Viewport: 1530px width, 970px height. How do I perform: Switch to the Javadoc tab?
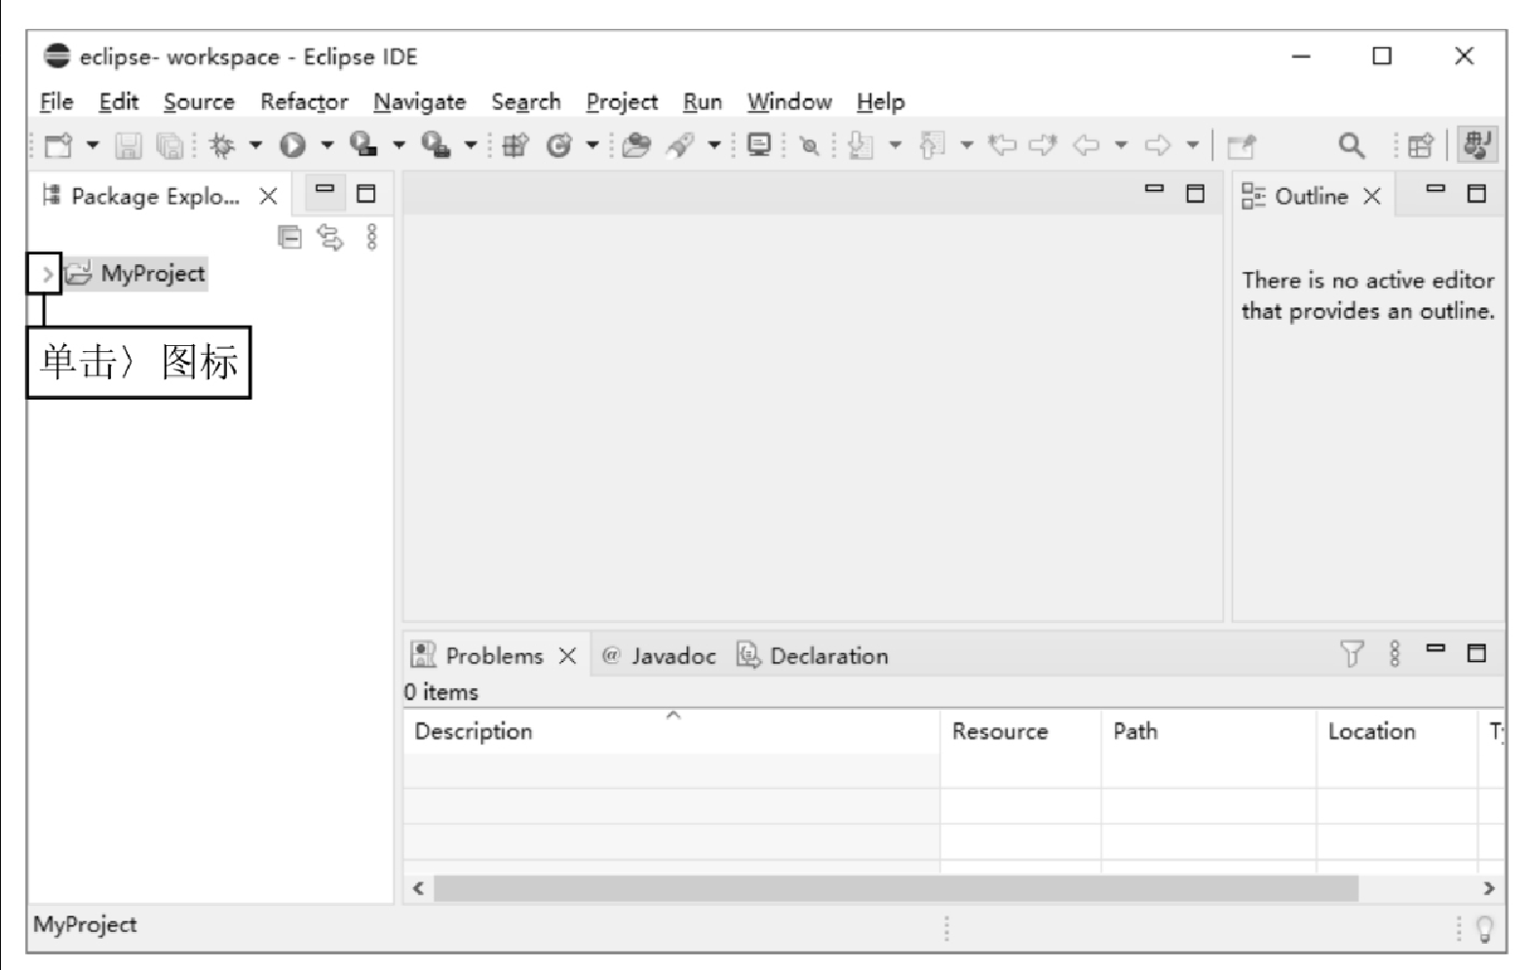660,656
